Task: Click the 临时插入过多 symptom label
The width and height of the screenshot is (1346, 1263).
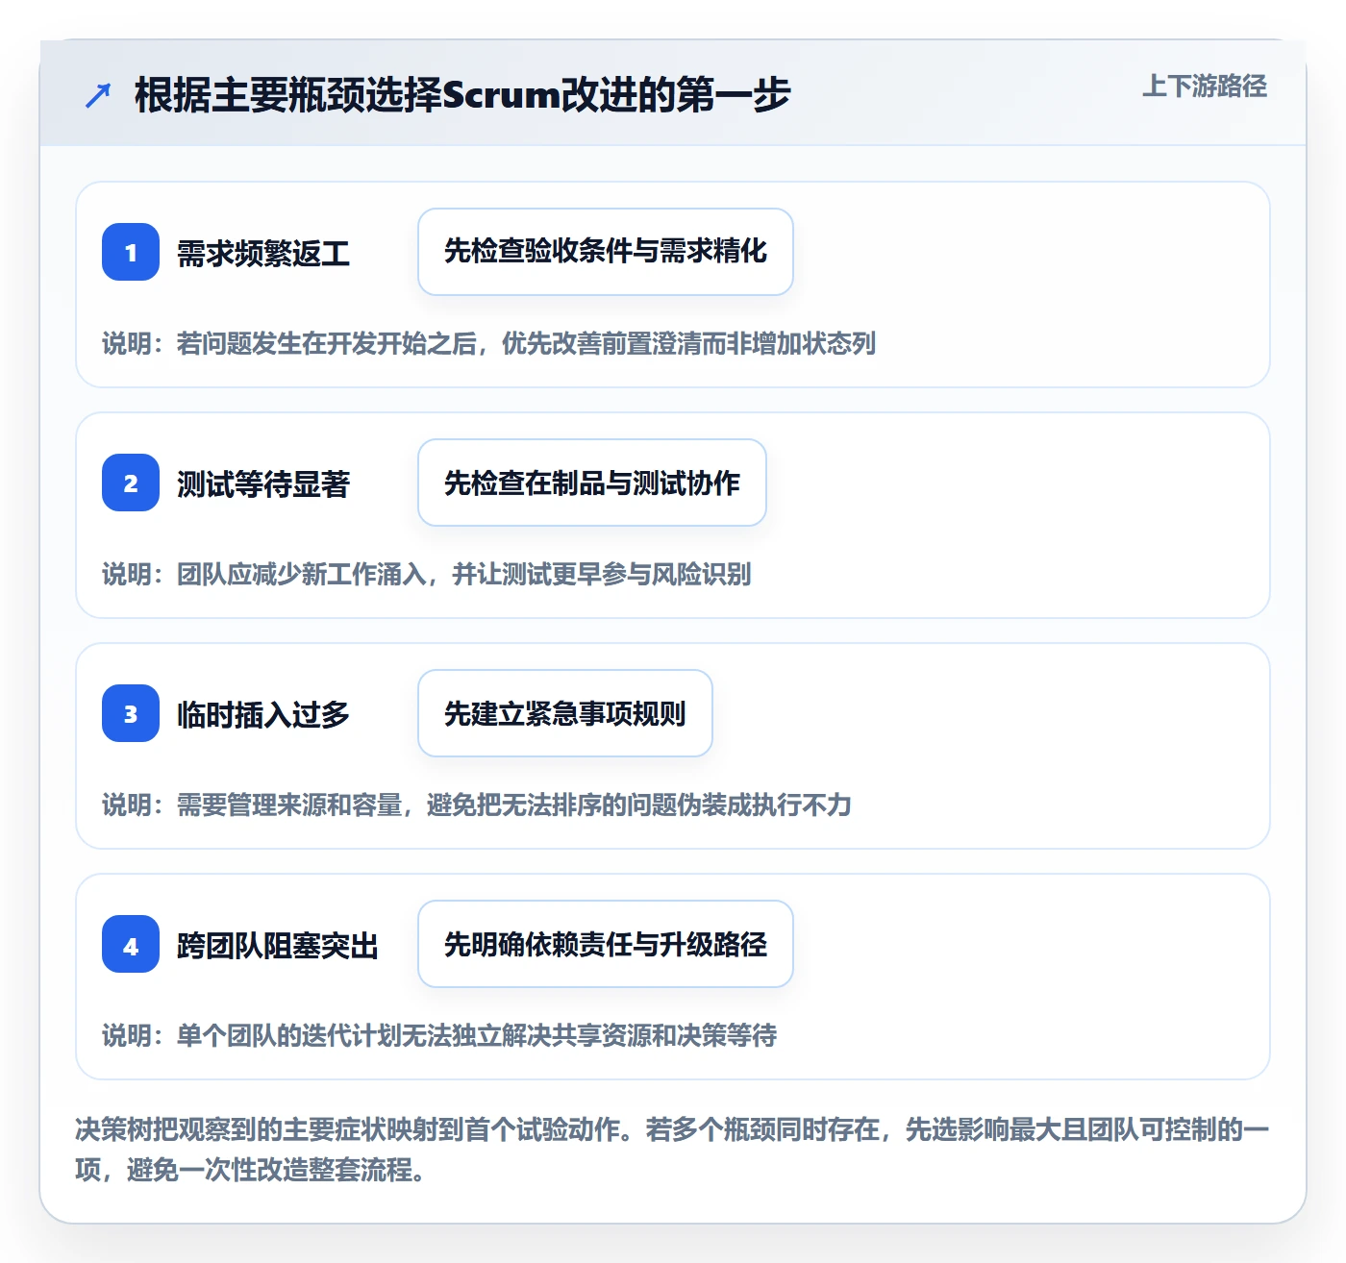Action: (263, 715)
